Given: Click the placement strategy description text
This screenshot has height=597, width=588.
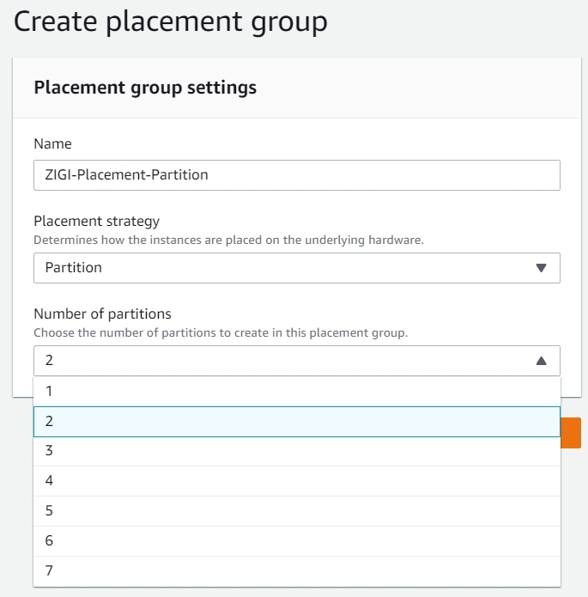Looking at the screenshot, I should (228, 241).
